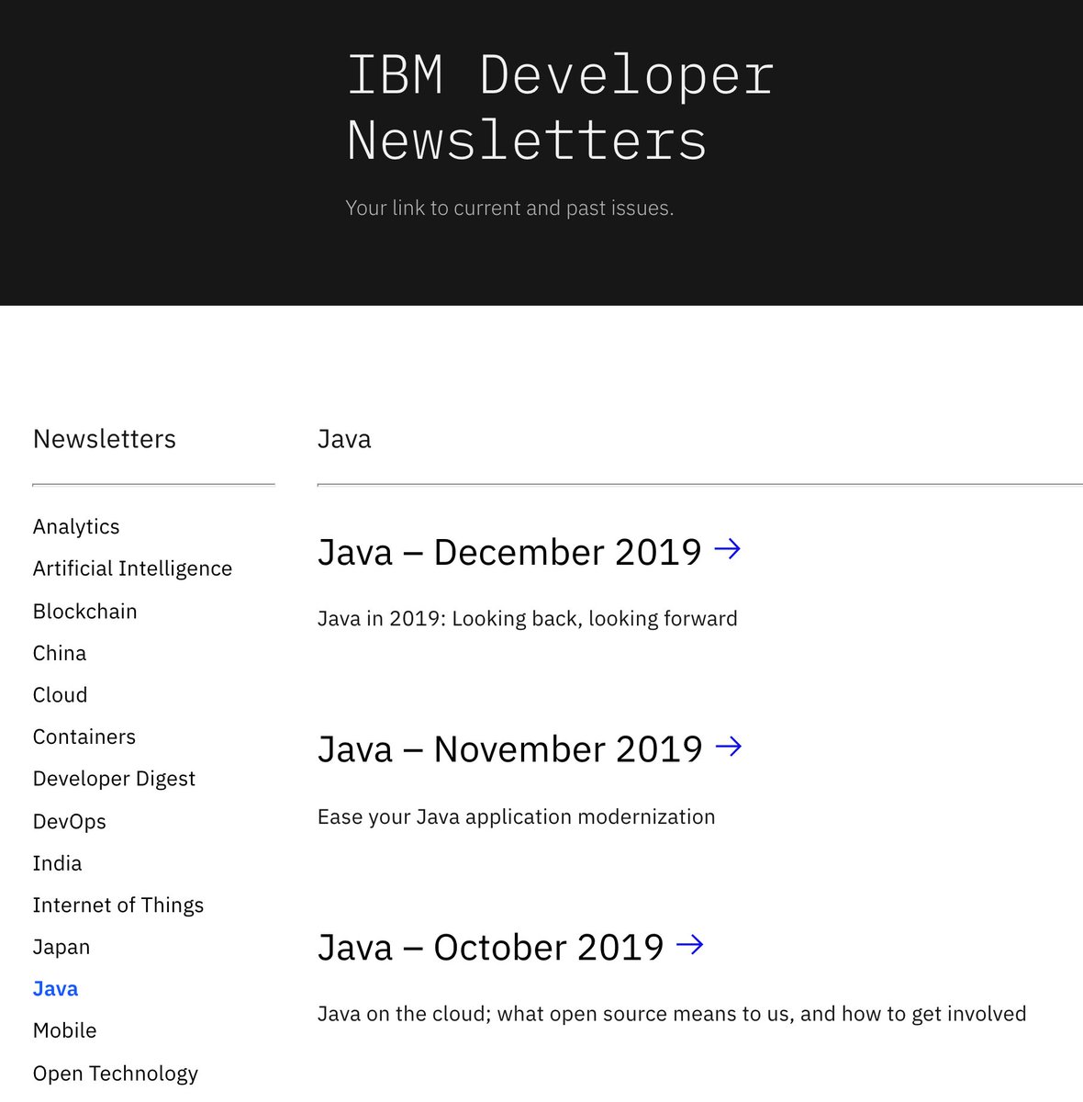Open the Java – October 2019 issue heading
This screenshot has height=1102, width=1083.
(491, 947)
